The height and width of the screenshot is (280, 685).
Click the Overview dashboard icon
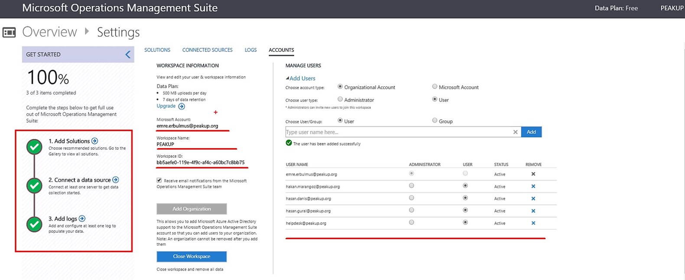click(9, 33)
